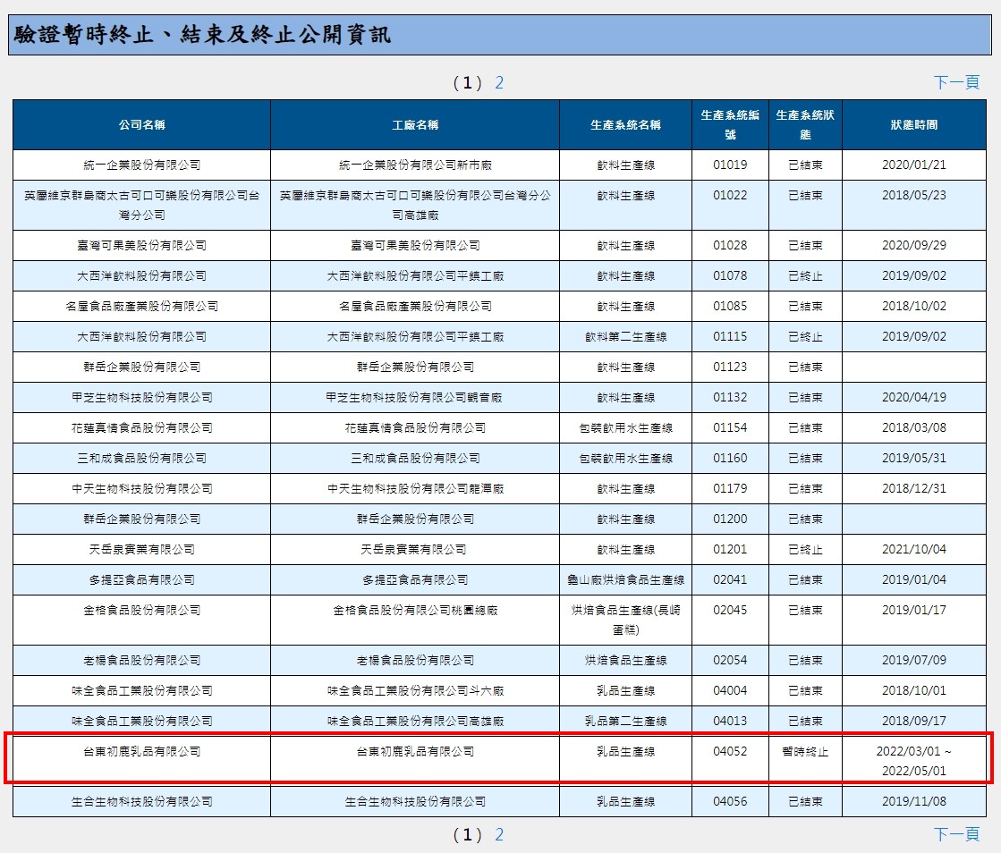Select date cell 2019/01/17

[x=914, y=621]
